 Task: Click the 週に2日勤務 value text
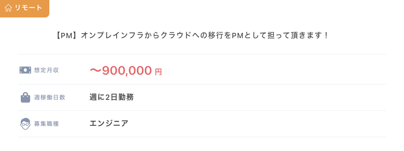112,97
